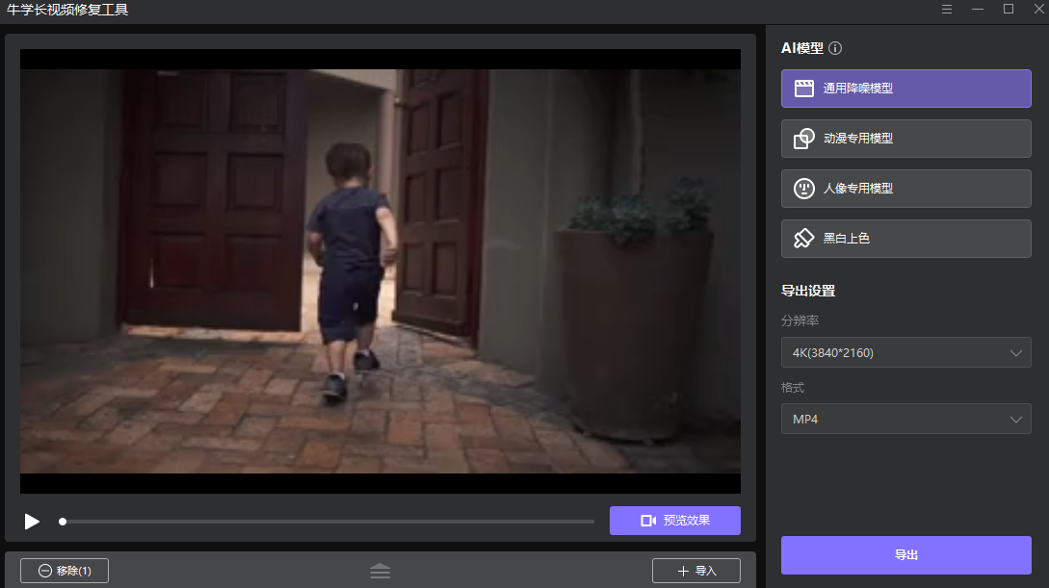Open the 分辨率 4K(3840*2160) dropdown

tap(905, 353)
